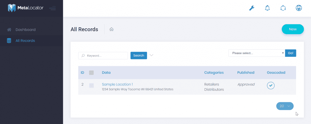Focus the Keyword search field
This screenshot has width=311, height=124.
103,56
